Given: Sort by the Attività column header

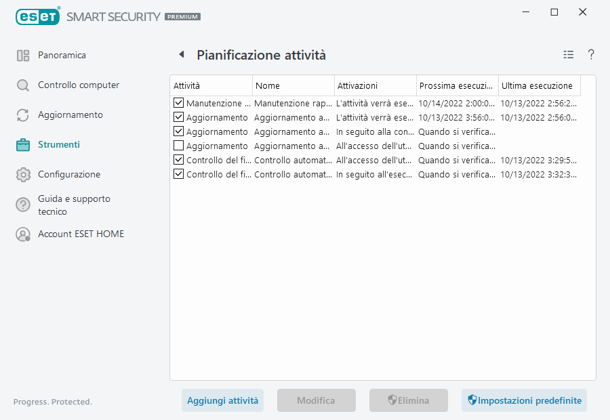Looking at the screenshot, I should 210,86.
